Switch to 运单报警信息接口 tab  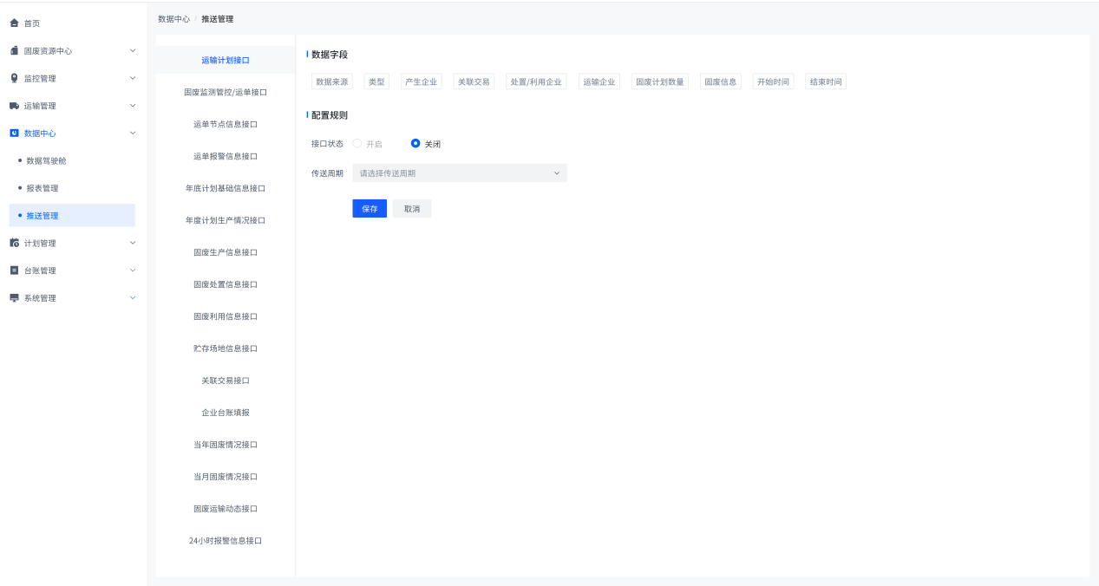coord(226,157)
